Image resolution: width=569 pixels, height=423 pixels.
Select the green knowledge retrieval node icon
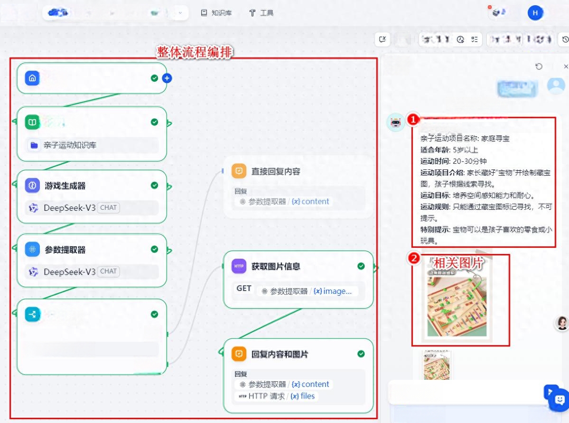click(32, 122)
